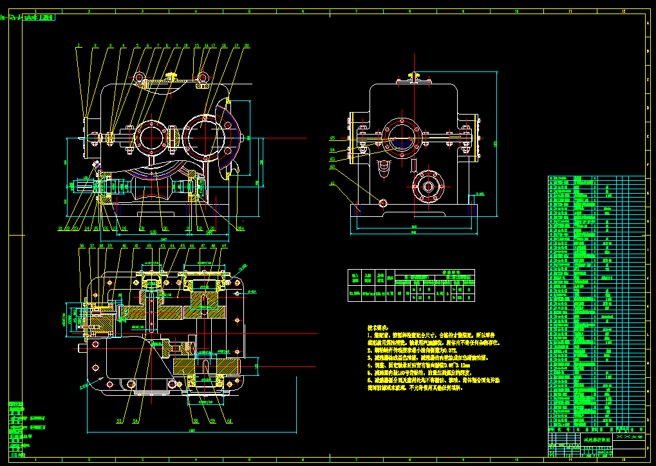This screenshot has height=466, width=656.
Task: Select part balloon number 65 on side view
Action: click(x=333, y=138)
